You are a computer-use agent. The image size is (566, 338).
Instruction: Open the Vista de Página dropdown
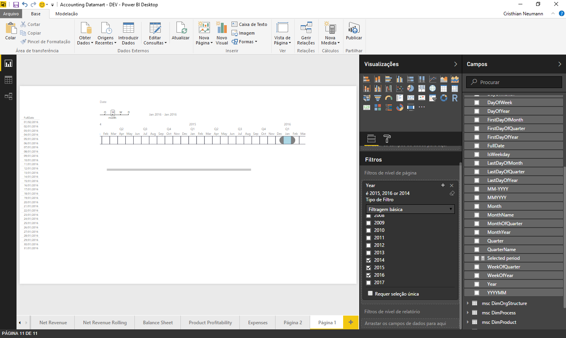click(x=283, y=33)
